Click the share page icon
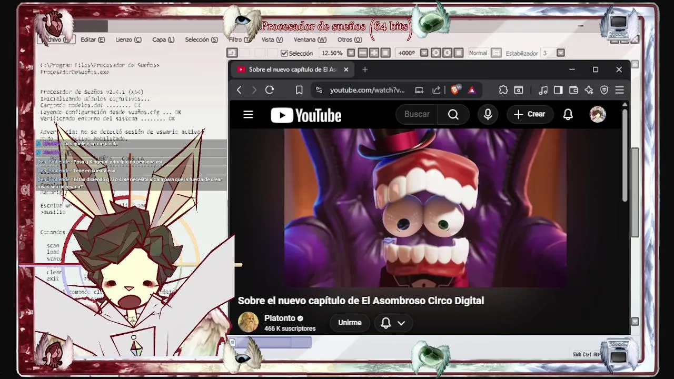The image size is (674, 379). point(437,90)
